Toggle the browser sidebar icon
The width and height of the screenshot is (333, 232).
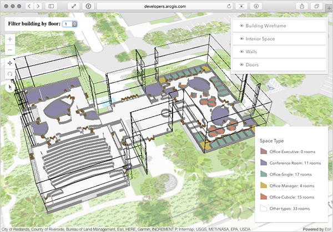(51, 6)
